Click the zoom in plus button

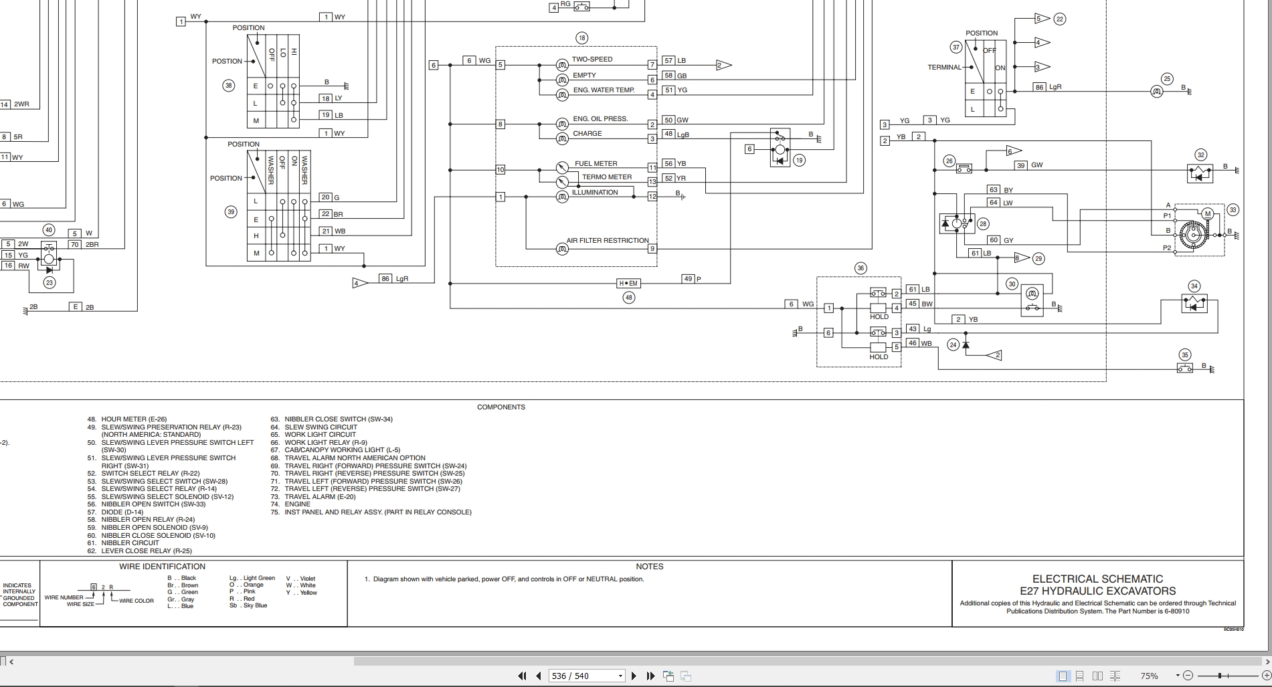pyautogui.click(x=1266, y=676)
